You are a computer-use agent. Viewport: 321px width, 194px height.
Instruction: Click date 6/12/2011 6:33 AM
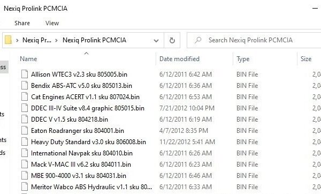(186, 187)
